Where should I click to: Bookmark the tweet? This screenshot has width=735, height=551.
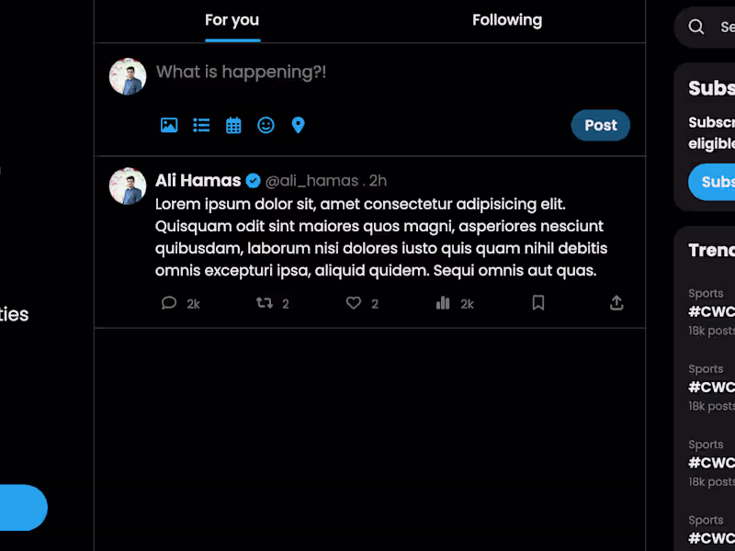coord(538,303)
